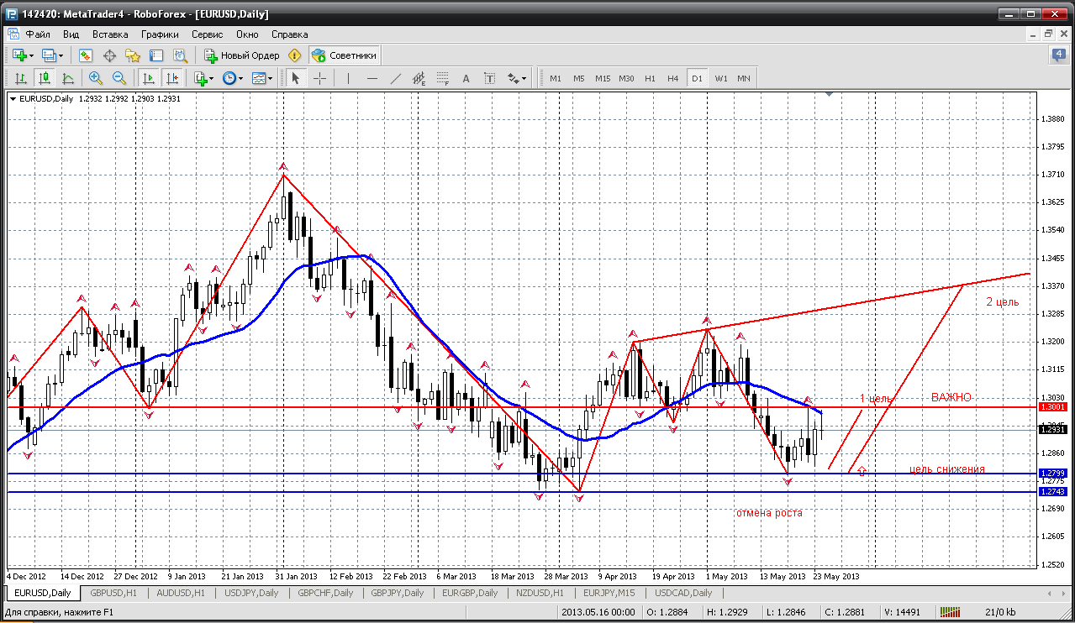Open the Графики menu
Viewport: 1075px width, 623px height.
[160, 34]
